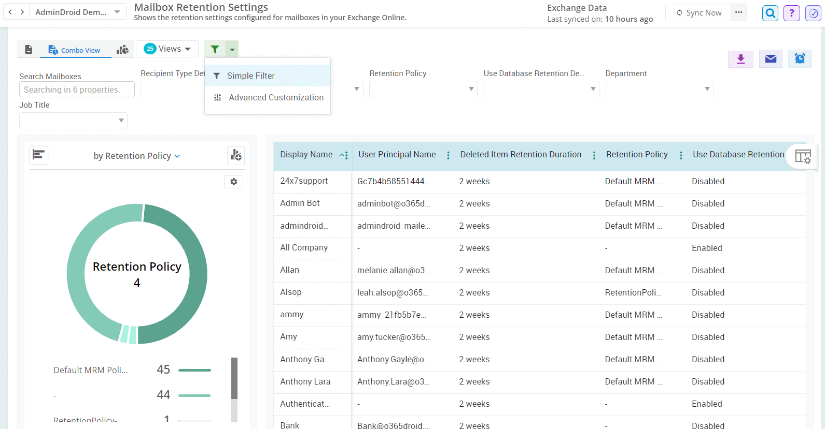Click the download export icon
Screen dimensions: 825x429
[740, 59]
